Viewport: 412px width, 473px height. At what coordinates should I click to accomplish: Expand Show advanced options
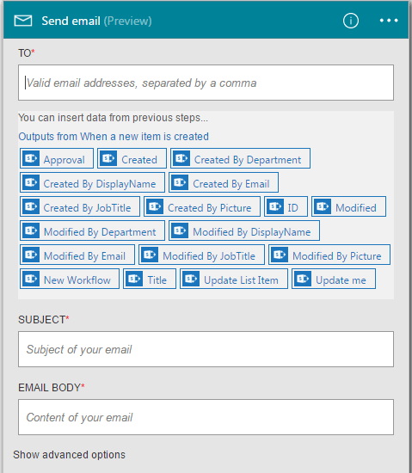click(x=69, y=455)
